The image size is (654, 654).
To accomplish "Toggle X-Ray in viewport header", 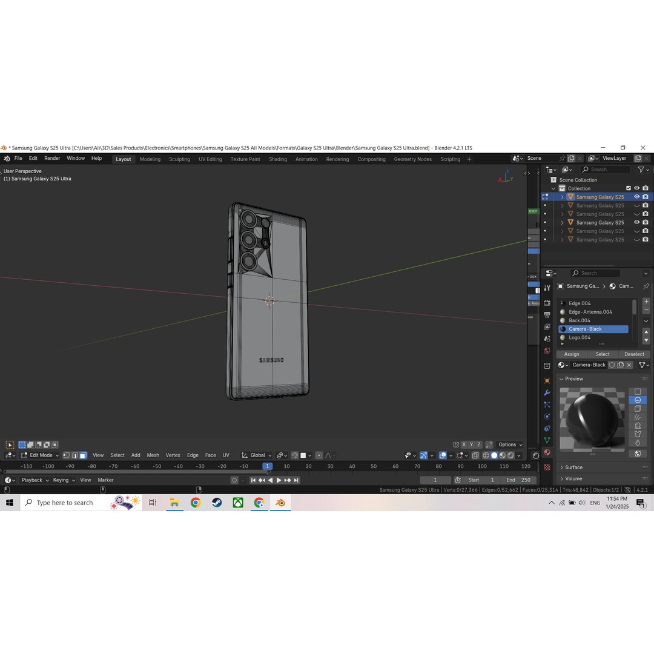I will (475, 455).
